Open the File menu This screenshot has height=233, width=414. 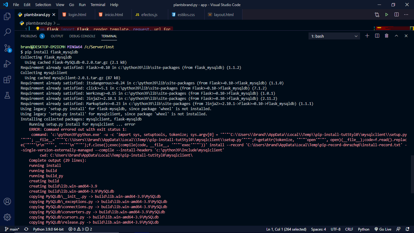click(16, 5)
